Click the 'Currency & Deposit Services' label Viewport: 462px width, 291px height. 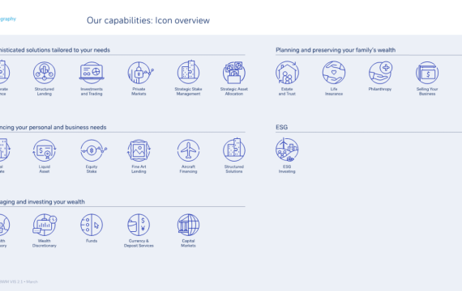[139, 243]
